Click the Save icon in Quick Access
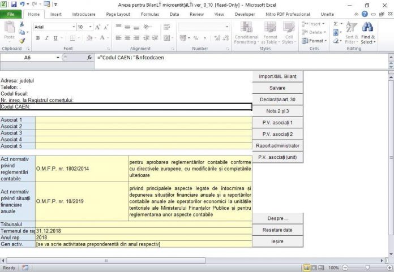The width and height of the screenshot is (394, 272). pyautogui.click(x=14, y=4)
